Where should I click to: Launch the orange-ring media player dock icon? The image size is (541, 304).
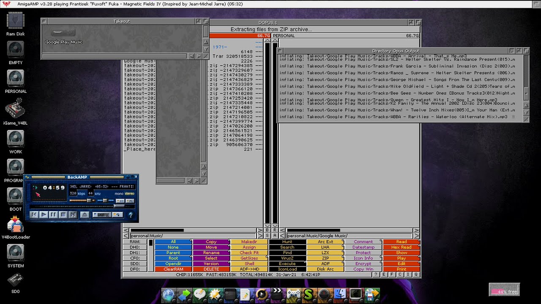tap(262, 295)
